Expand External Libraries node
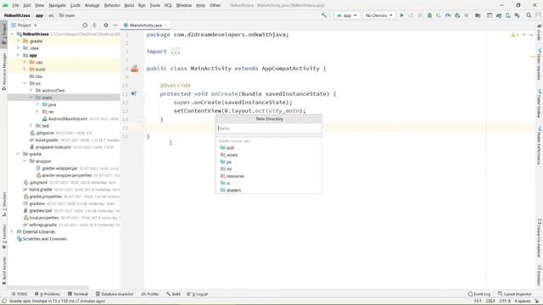This screenshot has width=543, height=305. click(12, 231)
